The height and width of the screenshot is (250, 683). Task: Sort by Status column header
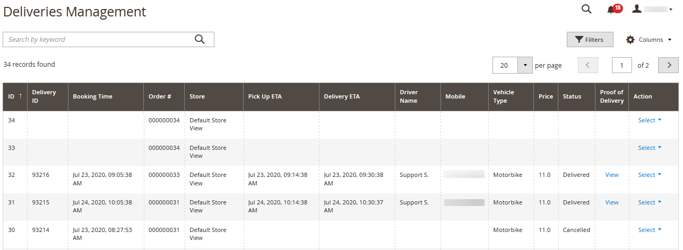pos(572,96)
